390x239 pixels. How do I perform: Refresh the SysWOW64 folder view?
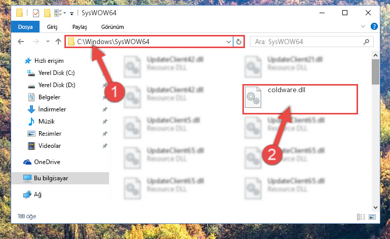[x=238, y=42]
